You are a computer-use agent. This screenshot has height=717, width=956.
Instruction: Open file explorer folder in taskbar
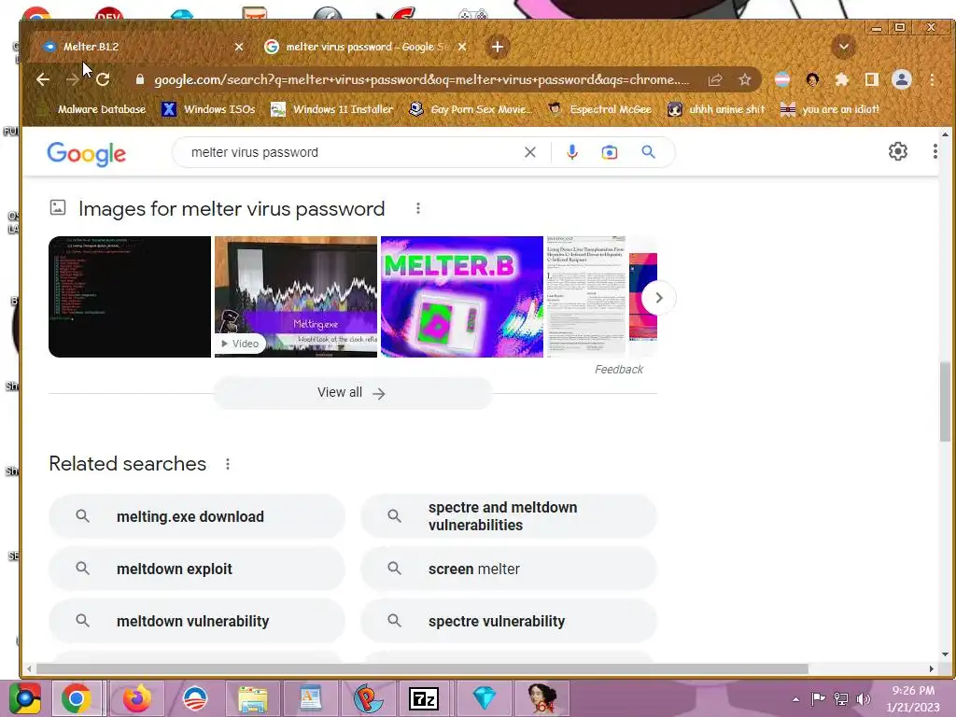pyautogui.click(x=252, y=698)
